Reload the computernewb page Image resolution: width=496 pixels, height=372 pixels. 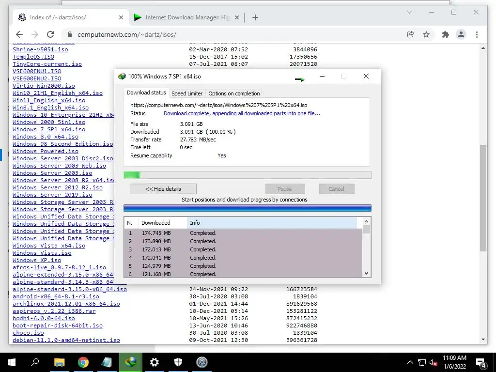click(50, 34)
